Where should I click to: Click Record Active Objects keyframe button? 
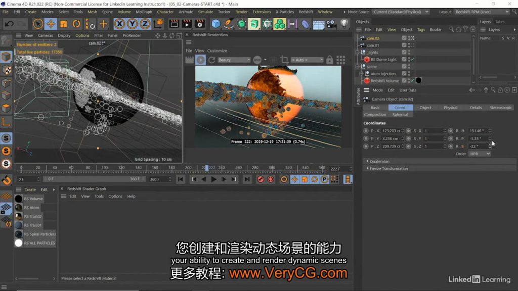click(x=261, y=179)
